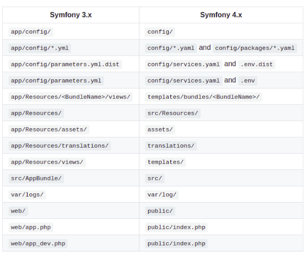Click the 'web/' code text
The width and height of the screenshot is (307, 258).
pos(18,211)
